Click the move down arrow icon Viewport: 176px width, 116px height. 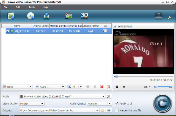click(95, 87)
